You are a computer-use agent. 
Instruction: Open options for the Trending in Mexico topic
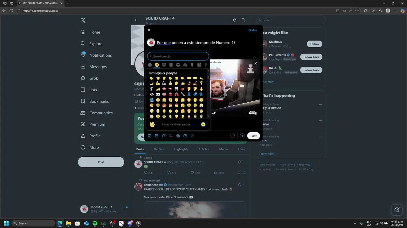[320, 104]
